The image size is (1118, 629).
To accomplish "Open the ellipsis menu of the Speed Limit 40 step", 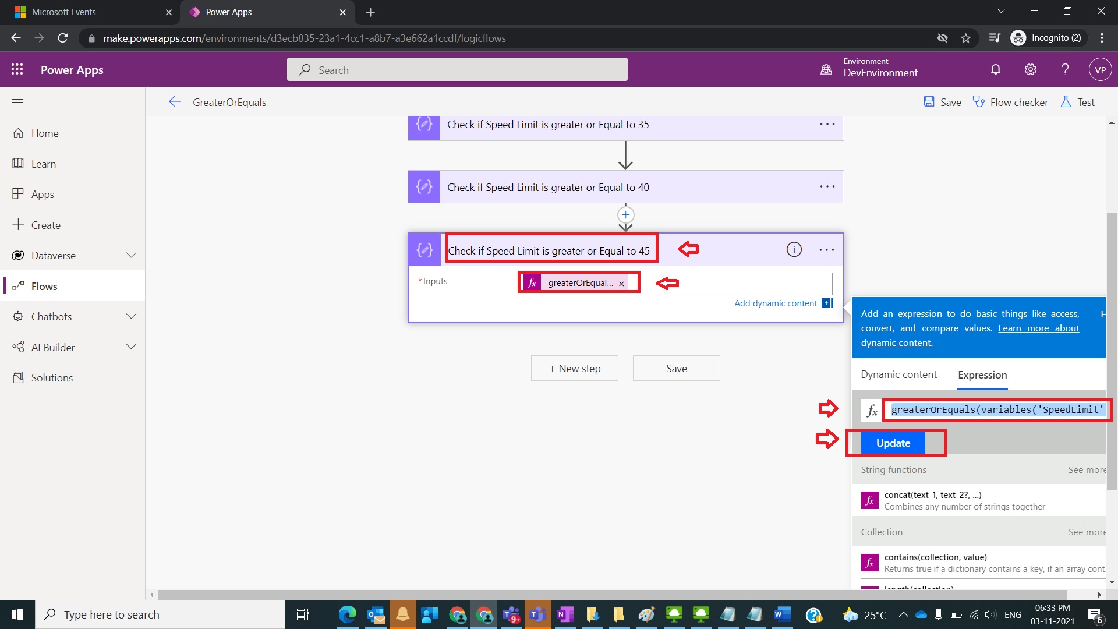I will coord(827,187).
